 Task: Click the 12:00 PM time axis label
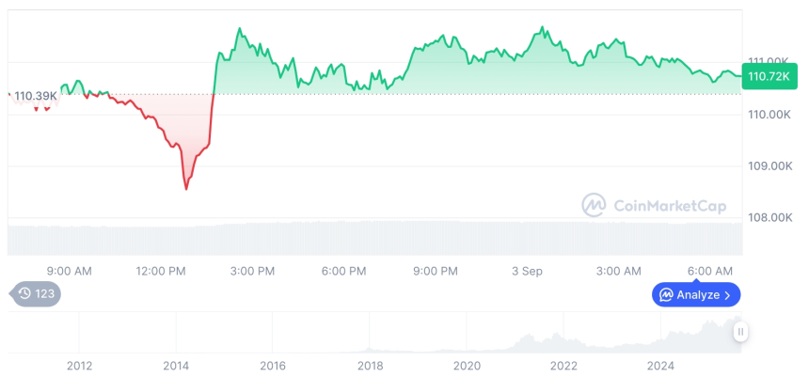pos(160,272)
